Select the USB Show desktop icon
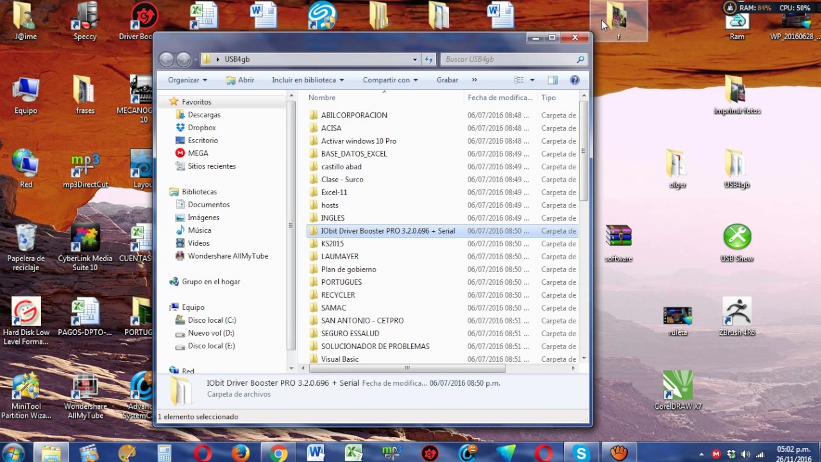821x462 pixels. (737, 243)
